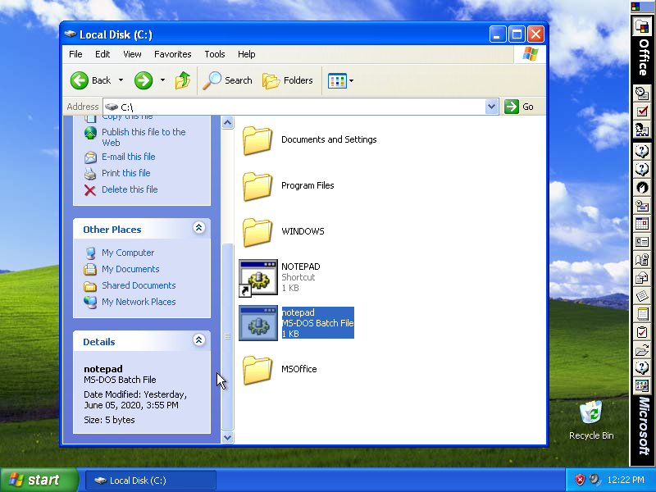656x492 pixels.
Task: Click the New Task checkmark icon in Office bar
Action: (642, 112)
